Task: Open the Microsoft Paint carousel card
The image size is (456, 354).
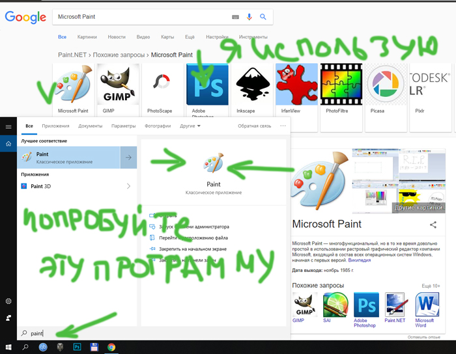Action: [x=73, y=90]
